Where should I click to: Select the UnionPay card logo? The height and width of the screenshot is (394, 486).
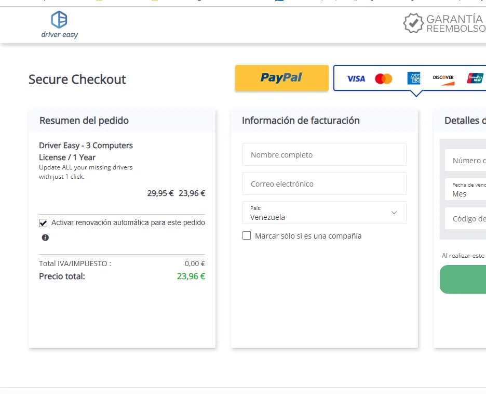475,79
